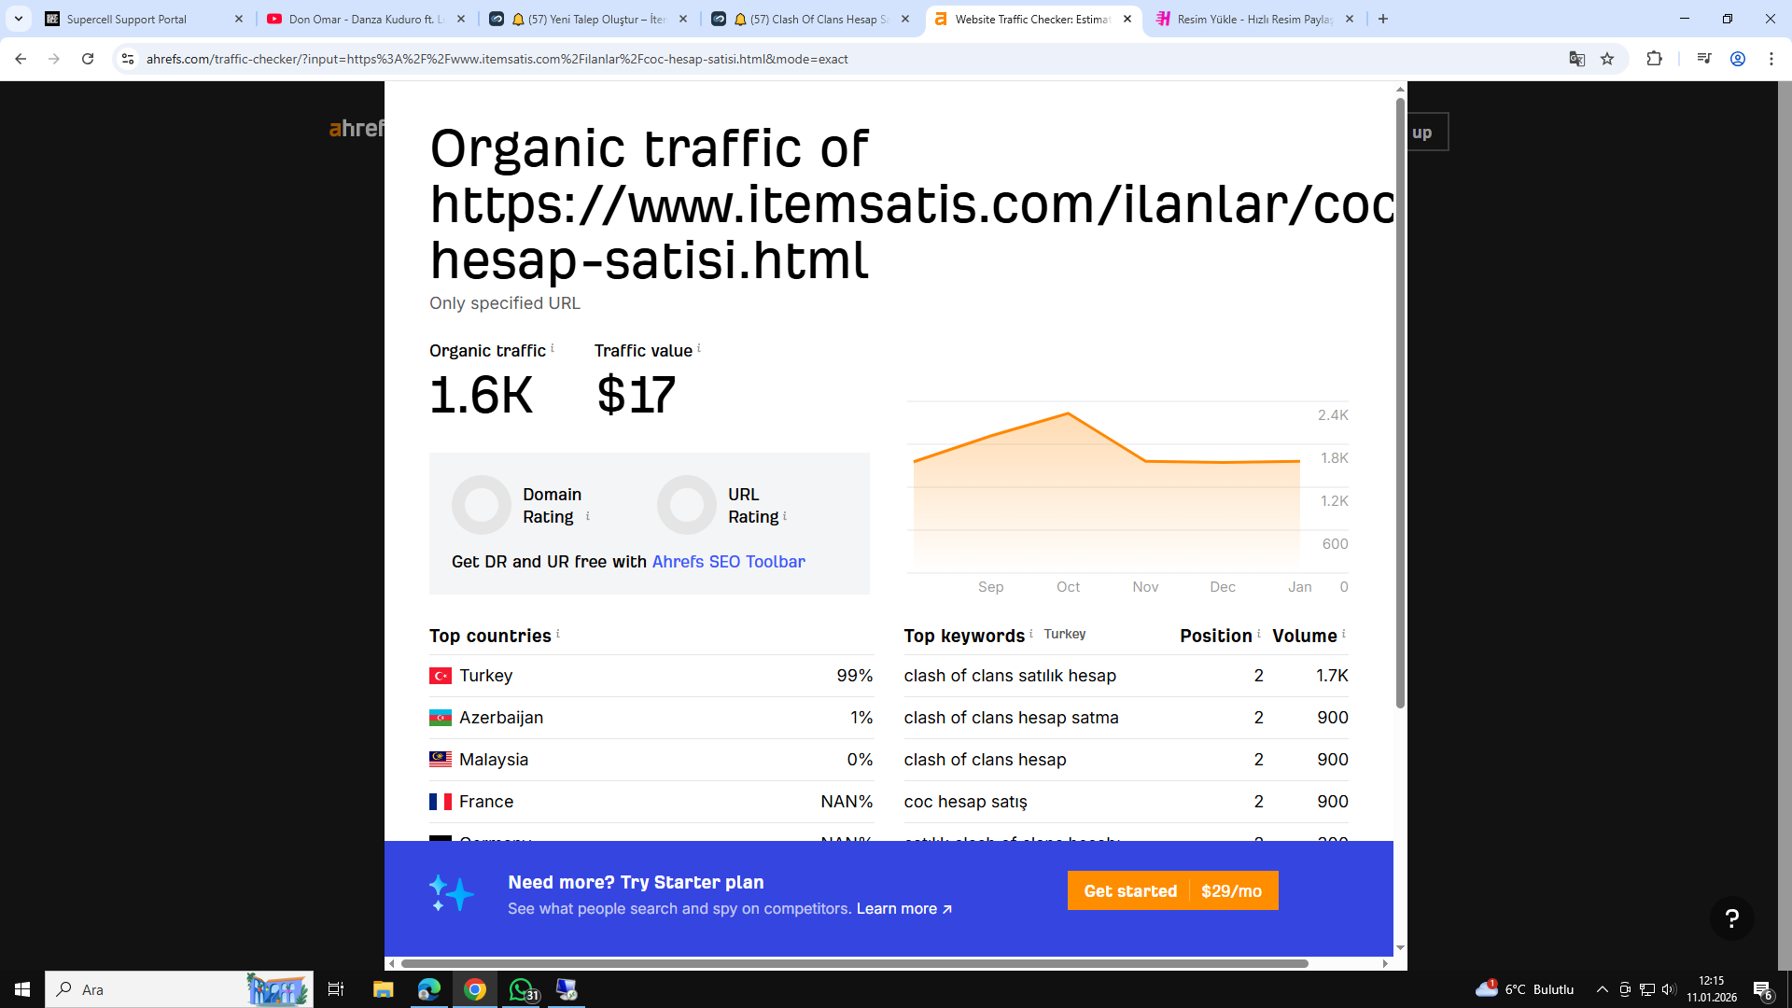Click the Get started $29/mo button
Viewport: 1792px width, 1008px height.
[1172, 891]
